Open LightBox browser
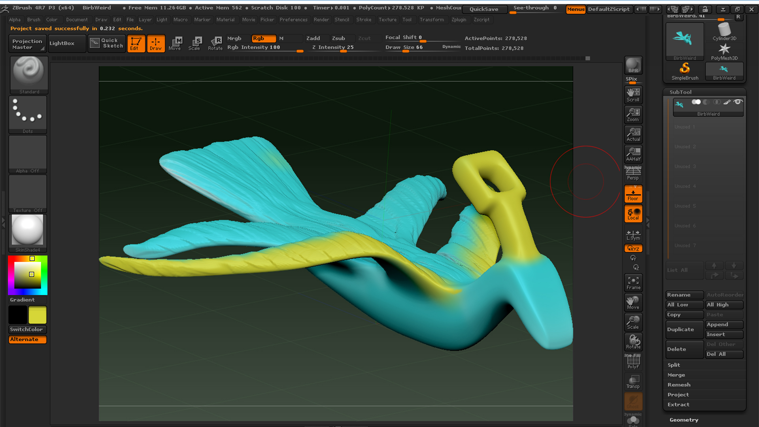The height and width of the screenshot is (427, 759). click(66, 43)
